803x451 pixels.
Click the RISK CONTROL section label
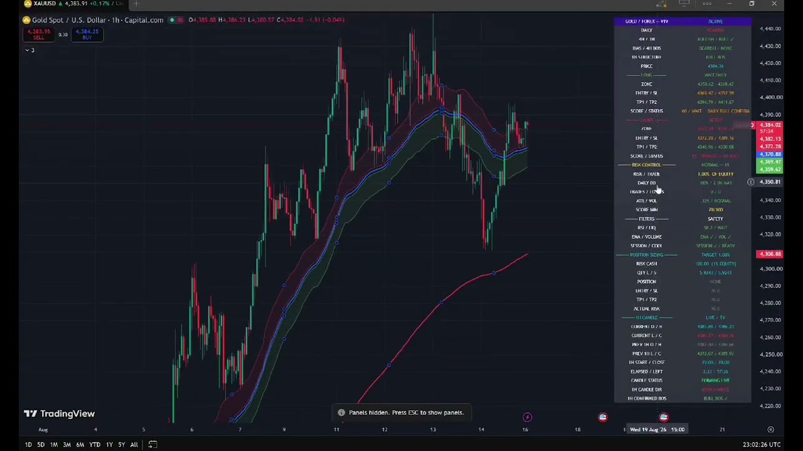click(x=646, y=165)
